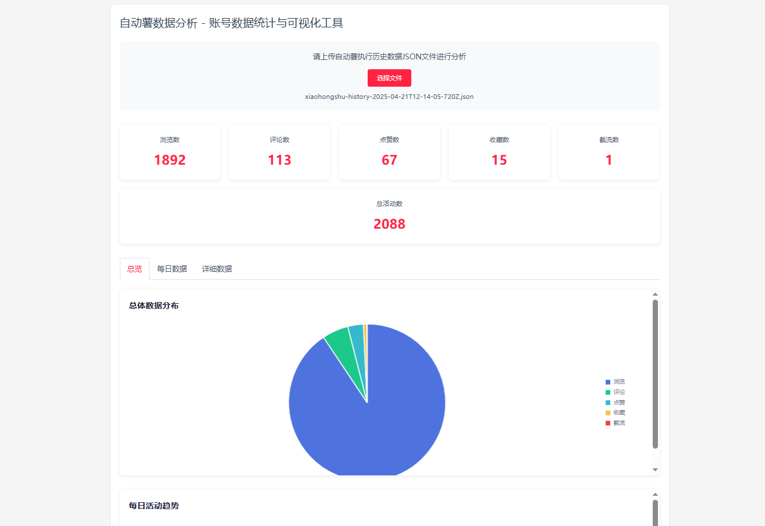Toggle the 收藏 legend entry
The width and height of the screenshot is (765, 526).
click(x=615, y=413)
